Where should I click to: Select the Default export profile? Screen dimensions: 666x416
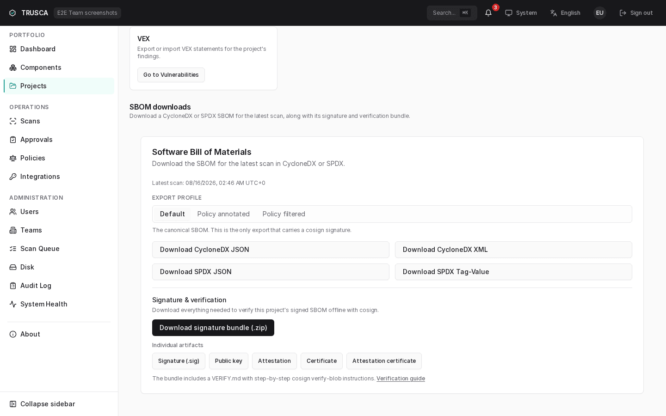[x=173, y=214]
